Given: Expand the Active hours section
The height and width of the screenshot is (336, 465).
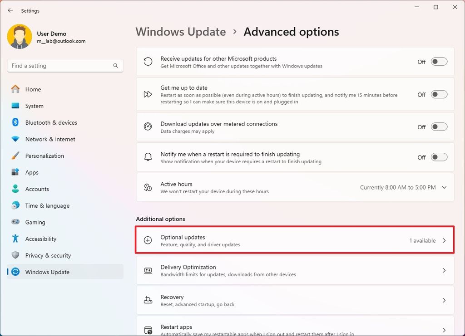Looking at the screenshot, I should (444, 187).
